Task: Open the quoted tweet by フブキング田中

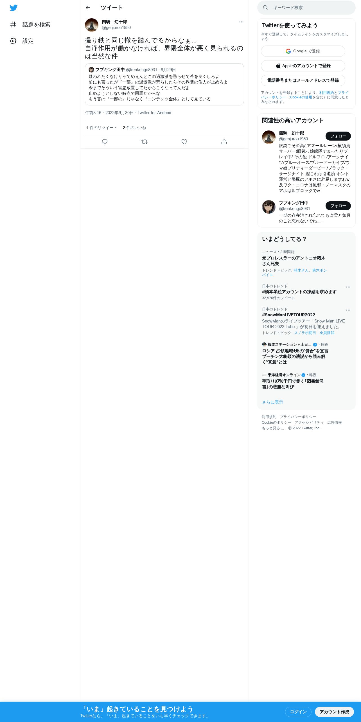Action: pos(164,84)
